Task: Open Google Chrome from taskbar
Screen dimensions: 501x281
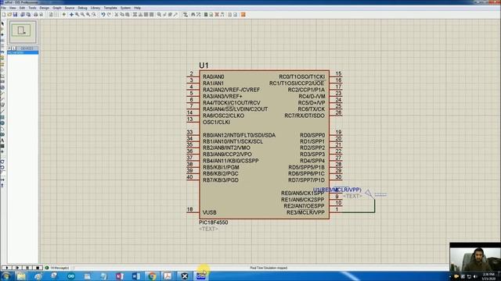Action: 152,276
